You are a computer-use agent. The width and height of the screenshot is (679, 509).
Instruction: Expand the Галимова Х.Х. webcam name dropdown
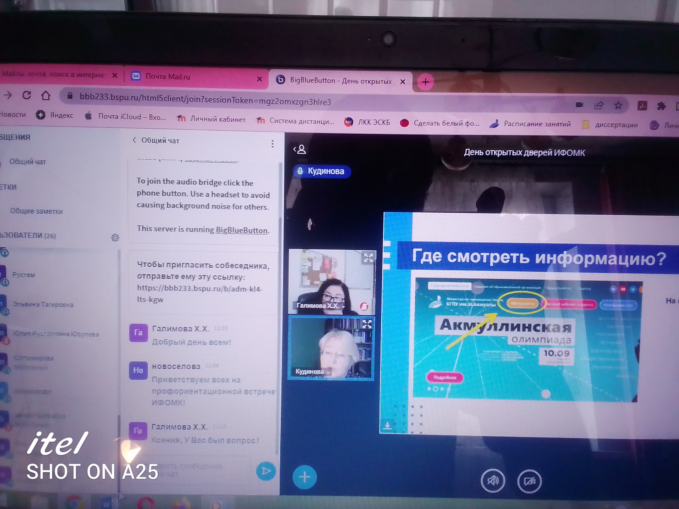(x=343, y=306)
